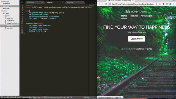Click the next tab arrow in Sublime
This screenshot has height=99, width=176.
pyautogui.click(x=23, y=2)
